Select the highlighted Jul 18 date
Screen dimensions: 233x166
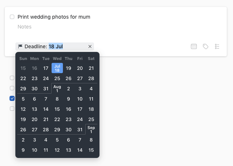(x=57, y=68)
